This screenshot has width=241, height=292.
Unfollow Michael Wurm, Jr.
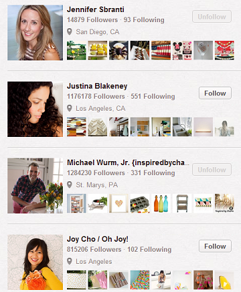[212, 170]
